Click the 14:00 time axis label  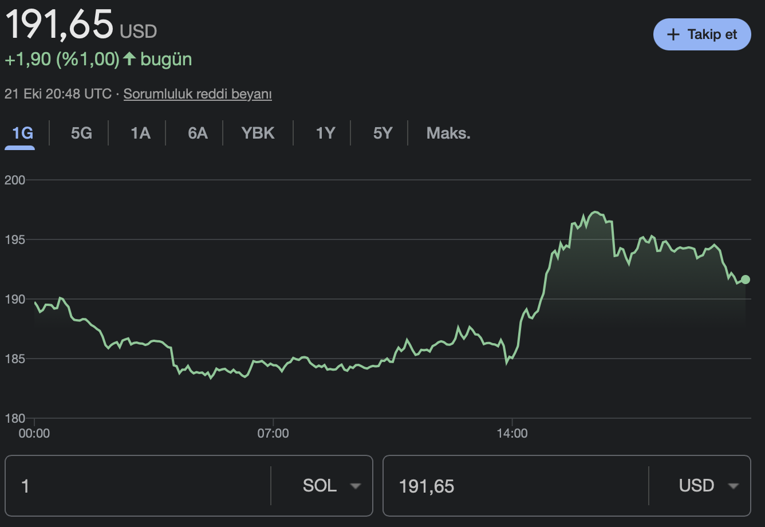tap(512, 434)
